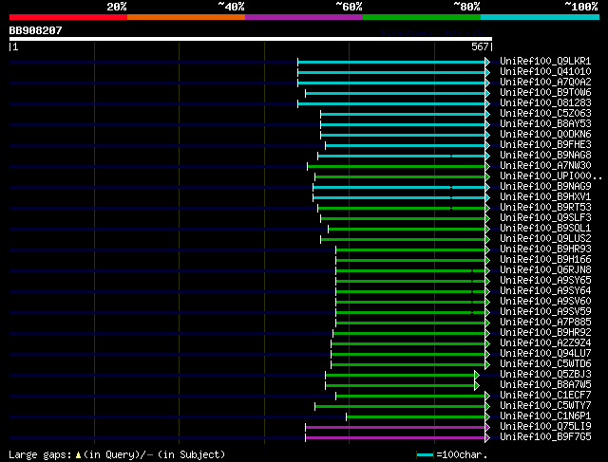608x462 pixels.
Task: Click the purple ~60% identity color bar
Action: (304, 17)
